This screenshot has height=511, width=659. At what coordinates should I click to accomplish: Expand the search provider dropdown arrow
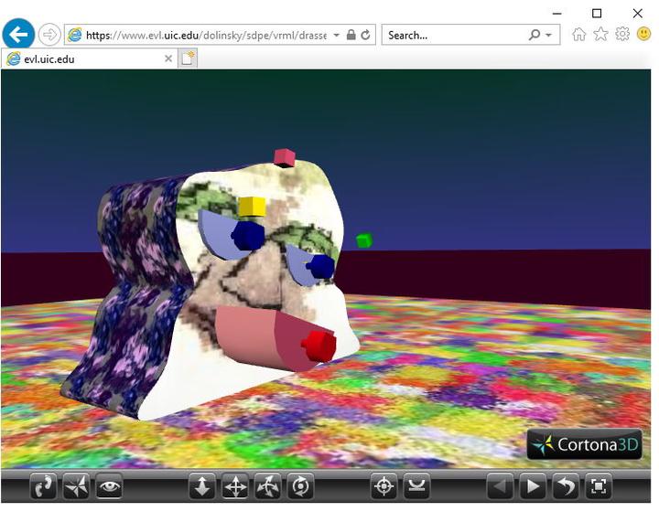549,35
